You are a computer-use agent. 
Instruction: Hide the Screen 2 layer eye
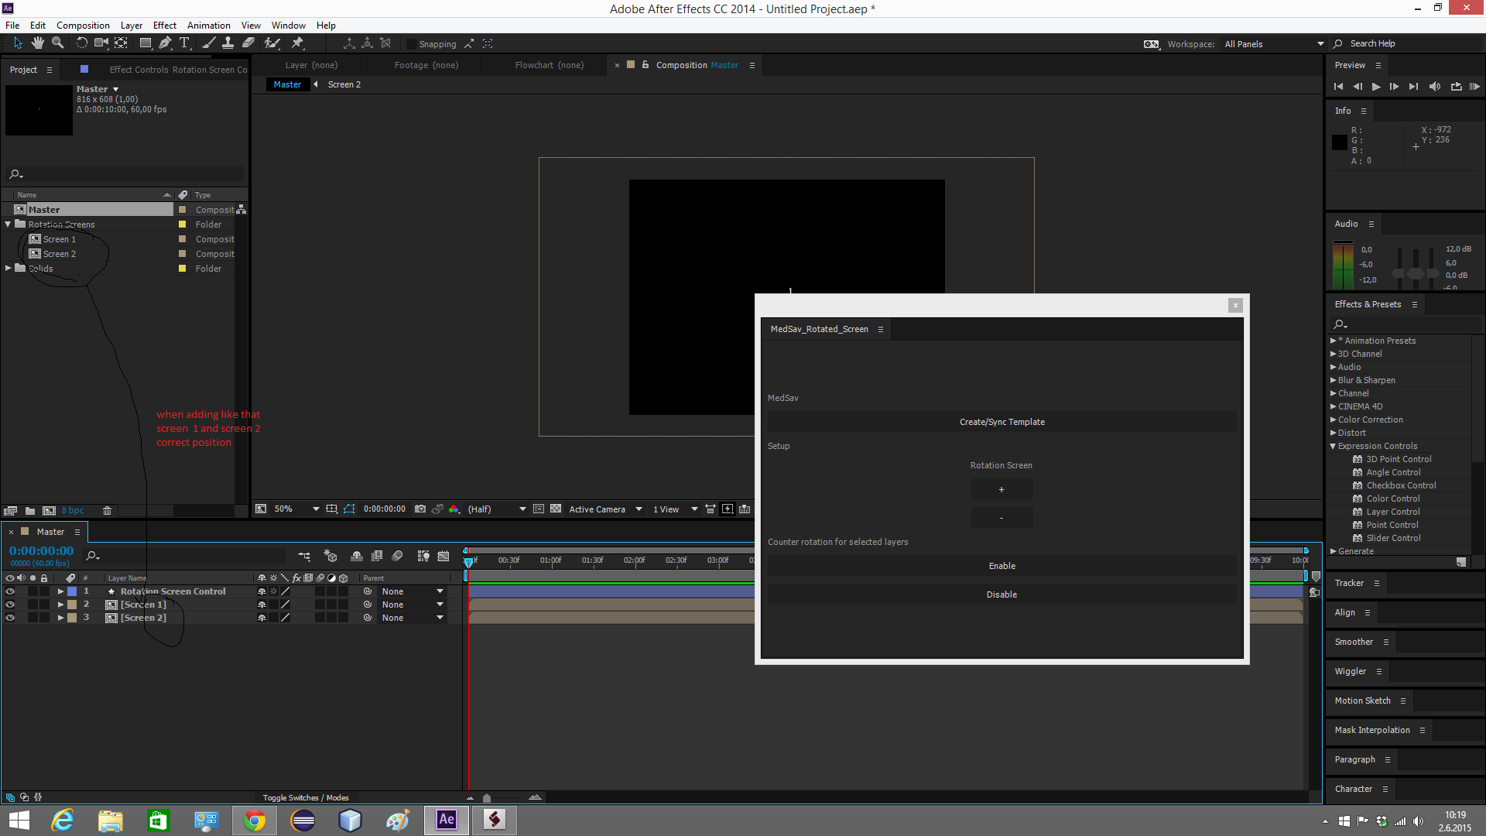click(10, 618)
